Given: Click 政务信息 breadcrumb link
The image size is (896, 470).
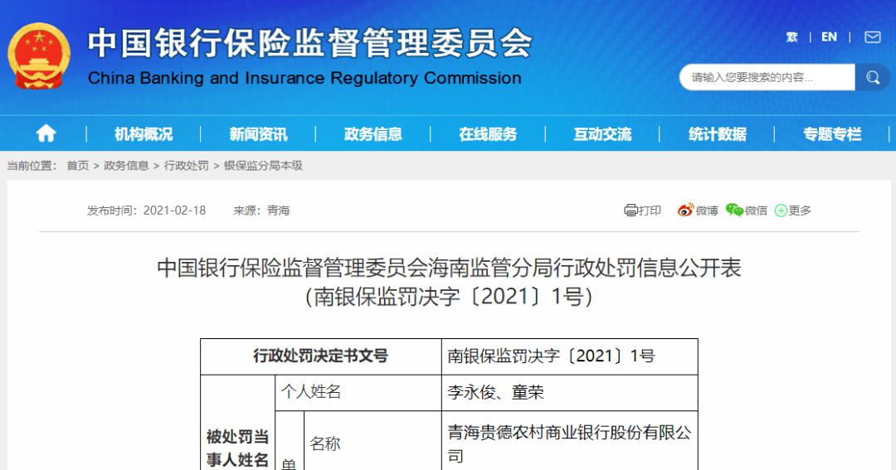Looking at the screenshot, I should (126, 166).
